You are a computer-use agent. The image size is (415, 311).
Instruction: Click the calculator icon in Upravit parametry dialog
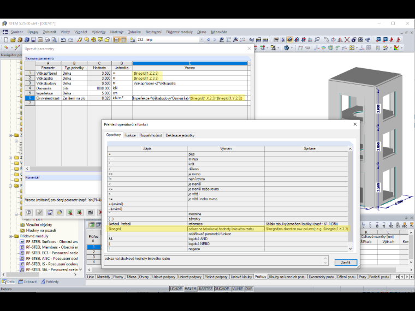tap(90, 212)
